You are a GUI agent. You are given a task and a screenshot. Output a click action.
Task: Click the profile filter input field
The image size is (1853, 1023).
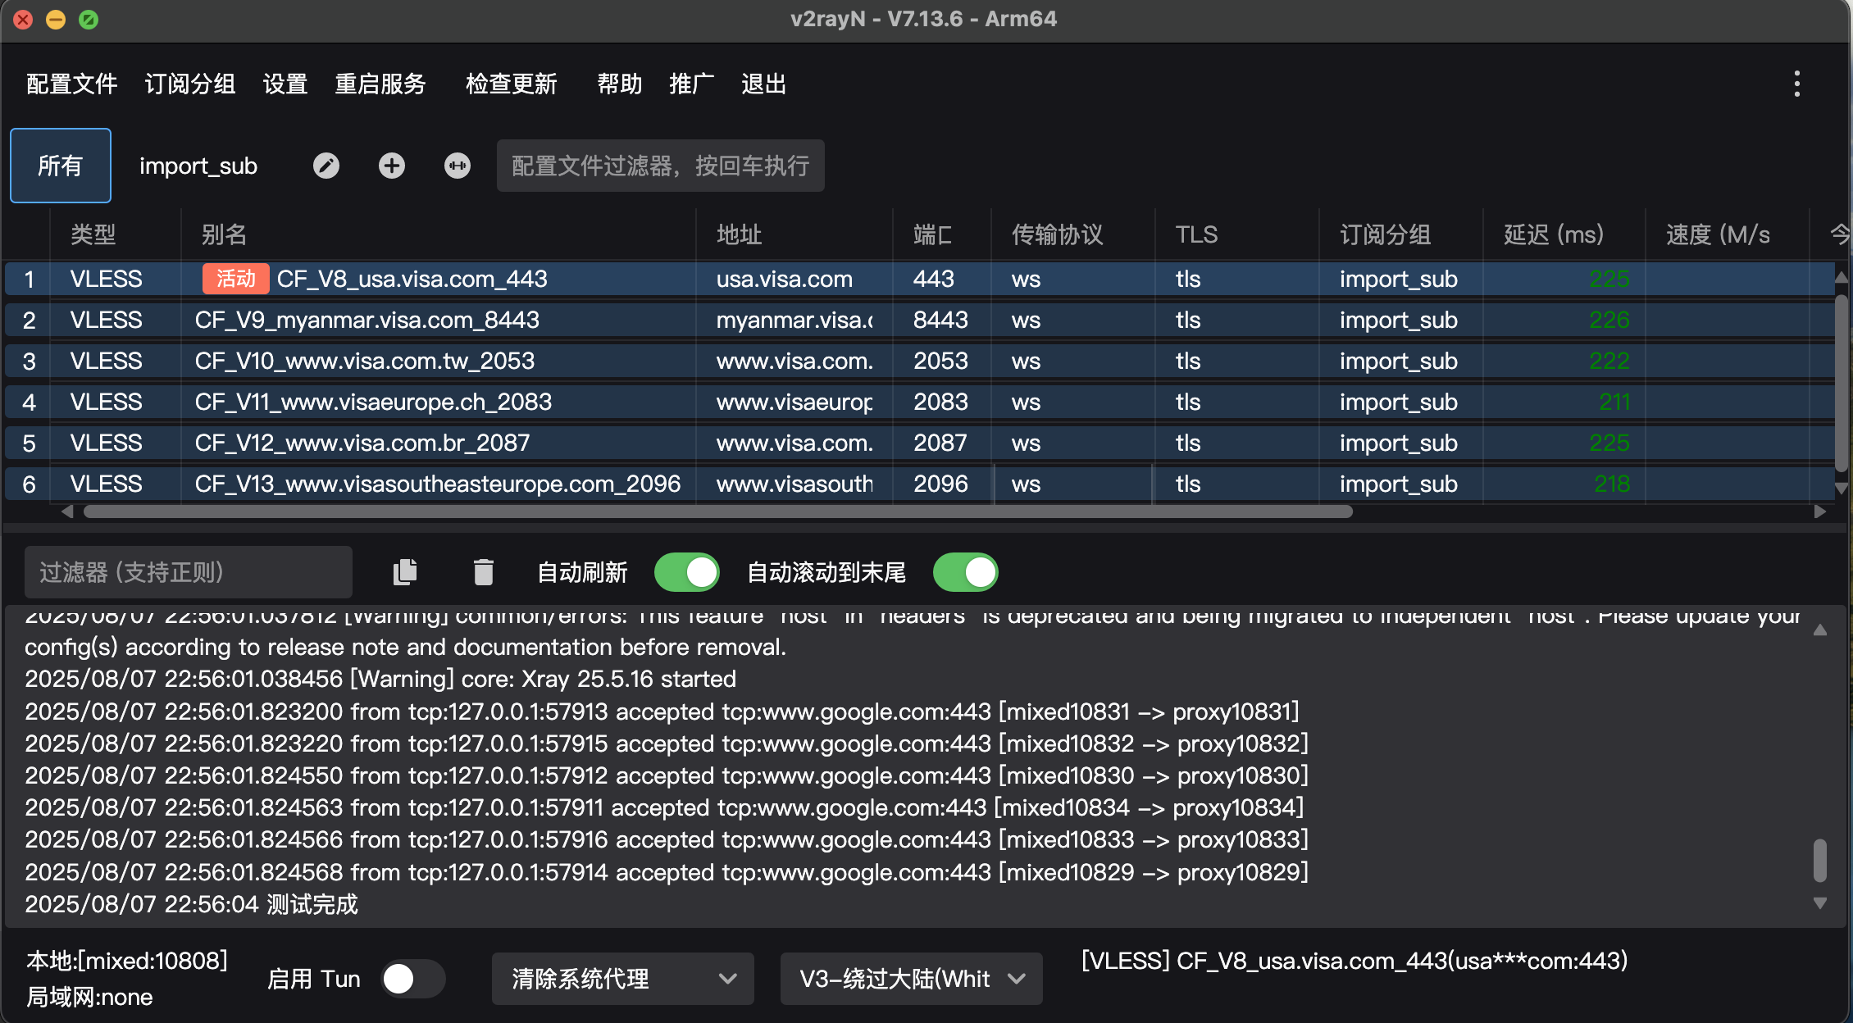click(660, 165)
